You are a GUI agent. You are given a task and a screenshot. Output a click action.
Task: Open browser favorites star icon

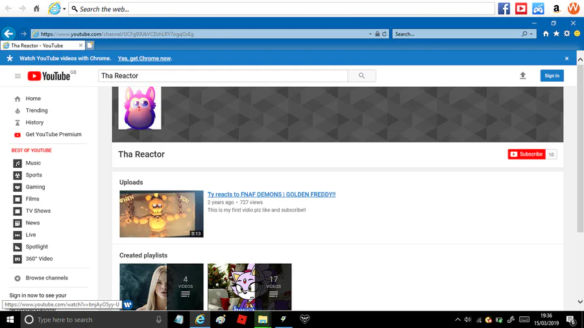[x=556, y=34]
